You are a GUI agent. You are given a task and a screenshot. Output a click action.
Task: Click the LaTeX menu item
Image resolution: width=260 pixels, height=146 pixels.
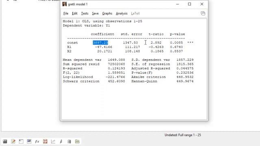(135, 13)
